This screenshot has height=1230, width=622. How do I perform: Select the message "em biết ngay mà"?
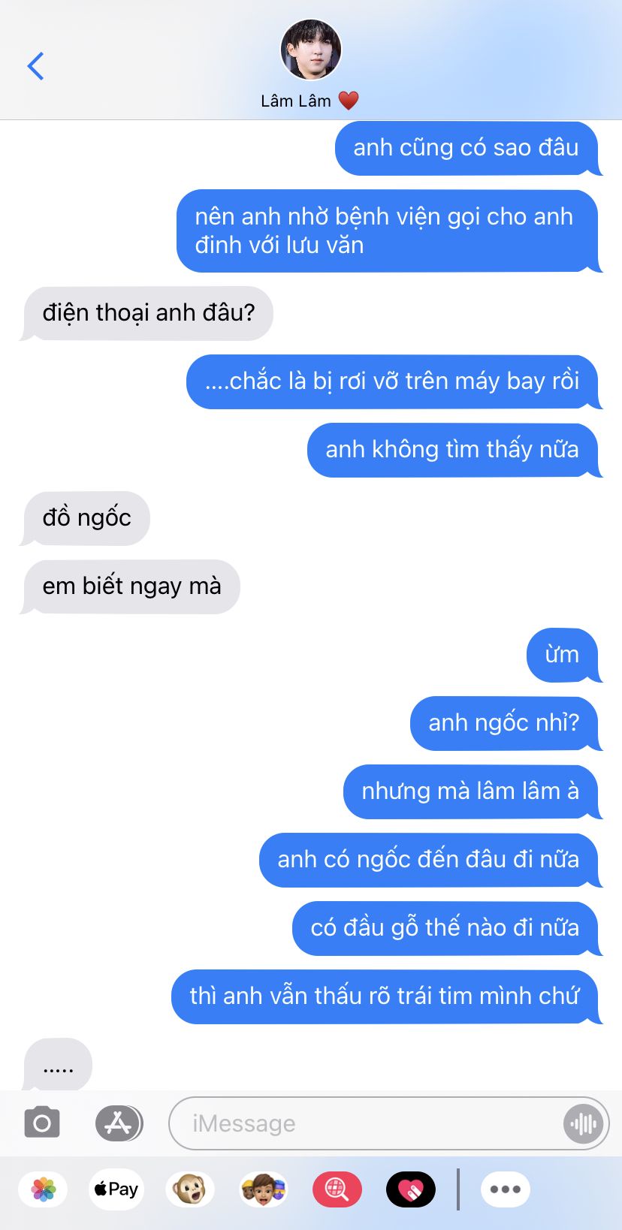132,586
